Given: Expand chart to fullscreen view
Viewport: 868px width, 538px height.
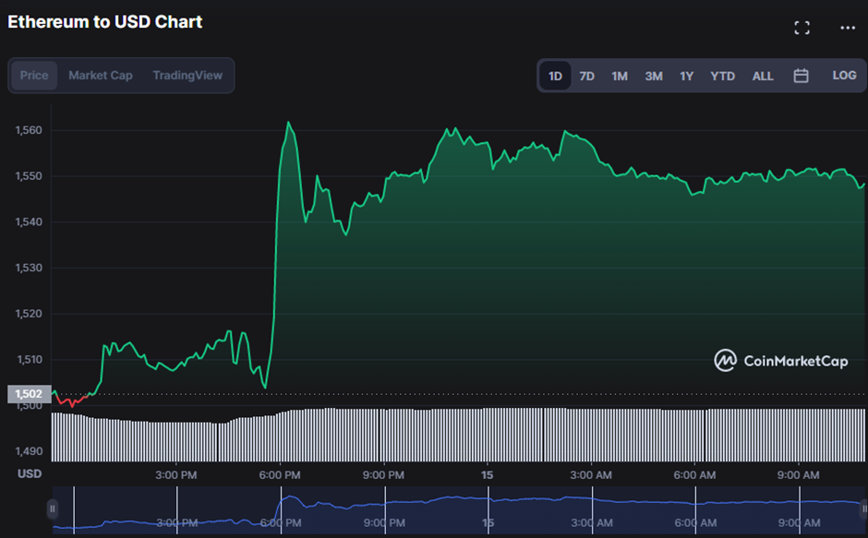Looking at the screenshot, I should click(802, 27).
